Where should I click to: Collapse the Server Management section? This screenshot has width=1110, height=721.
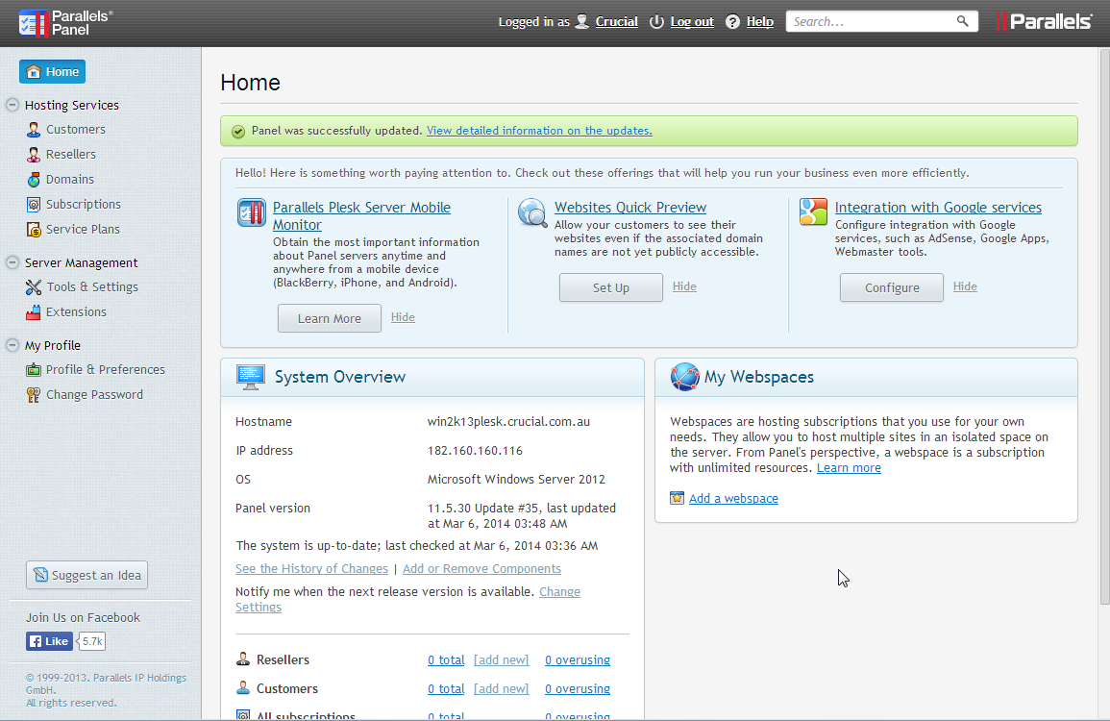(12, 262)
